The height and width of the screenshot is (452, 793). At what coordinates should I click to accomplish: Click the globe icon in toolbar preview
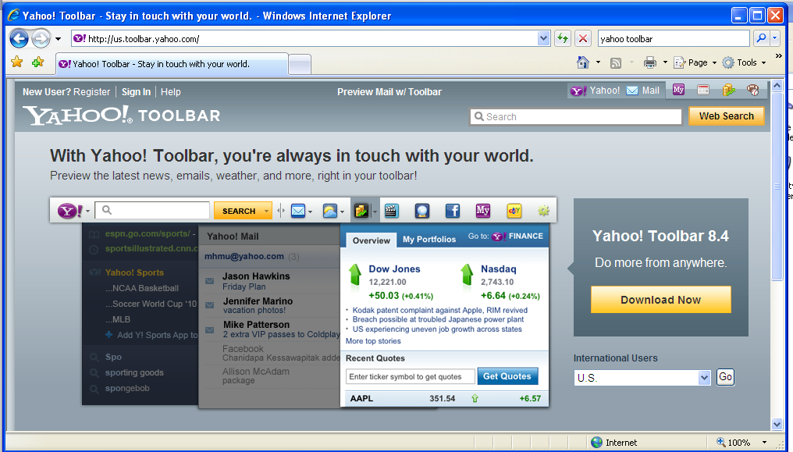tap(421, 210)
